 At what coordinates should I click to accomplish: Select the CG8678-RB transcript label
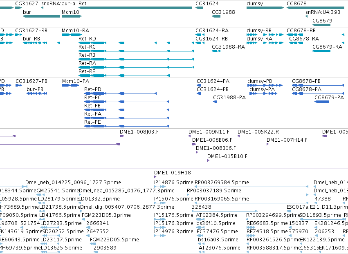(x=301, y=30)
